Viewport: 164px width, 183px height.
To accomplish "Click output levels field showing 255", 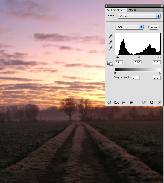I will (157, 78).
